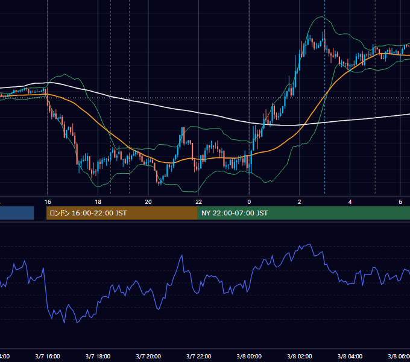Click the hour label 16 on upper axis

click(x=48, y=202)
